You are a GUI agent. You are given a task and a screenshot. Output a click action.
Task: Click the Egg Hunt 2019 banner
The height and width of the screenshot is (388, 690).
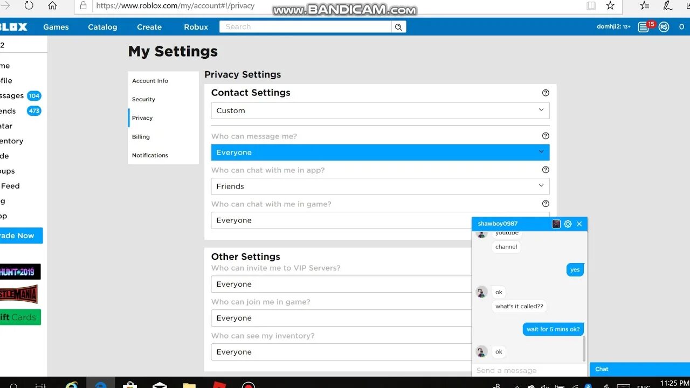click(x=20, y=272)
